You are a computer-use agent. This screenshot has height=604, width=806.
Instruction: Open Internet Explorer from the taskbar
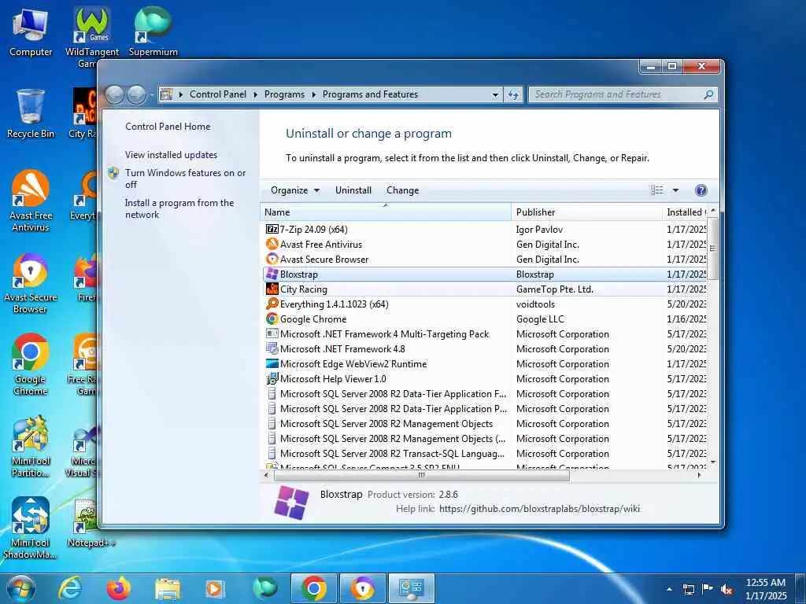(x=69, y=588)
